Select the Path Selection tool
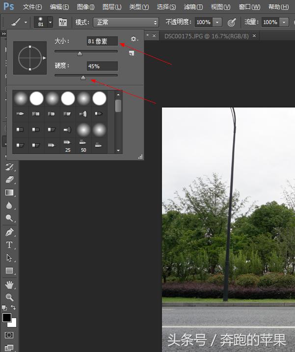Viewport: 295px width, 352px height. click(9, 258)
